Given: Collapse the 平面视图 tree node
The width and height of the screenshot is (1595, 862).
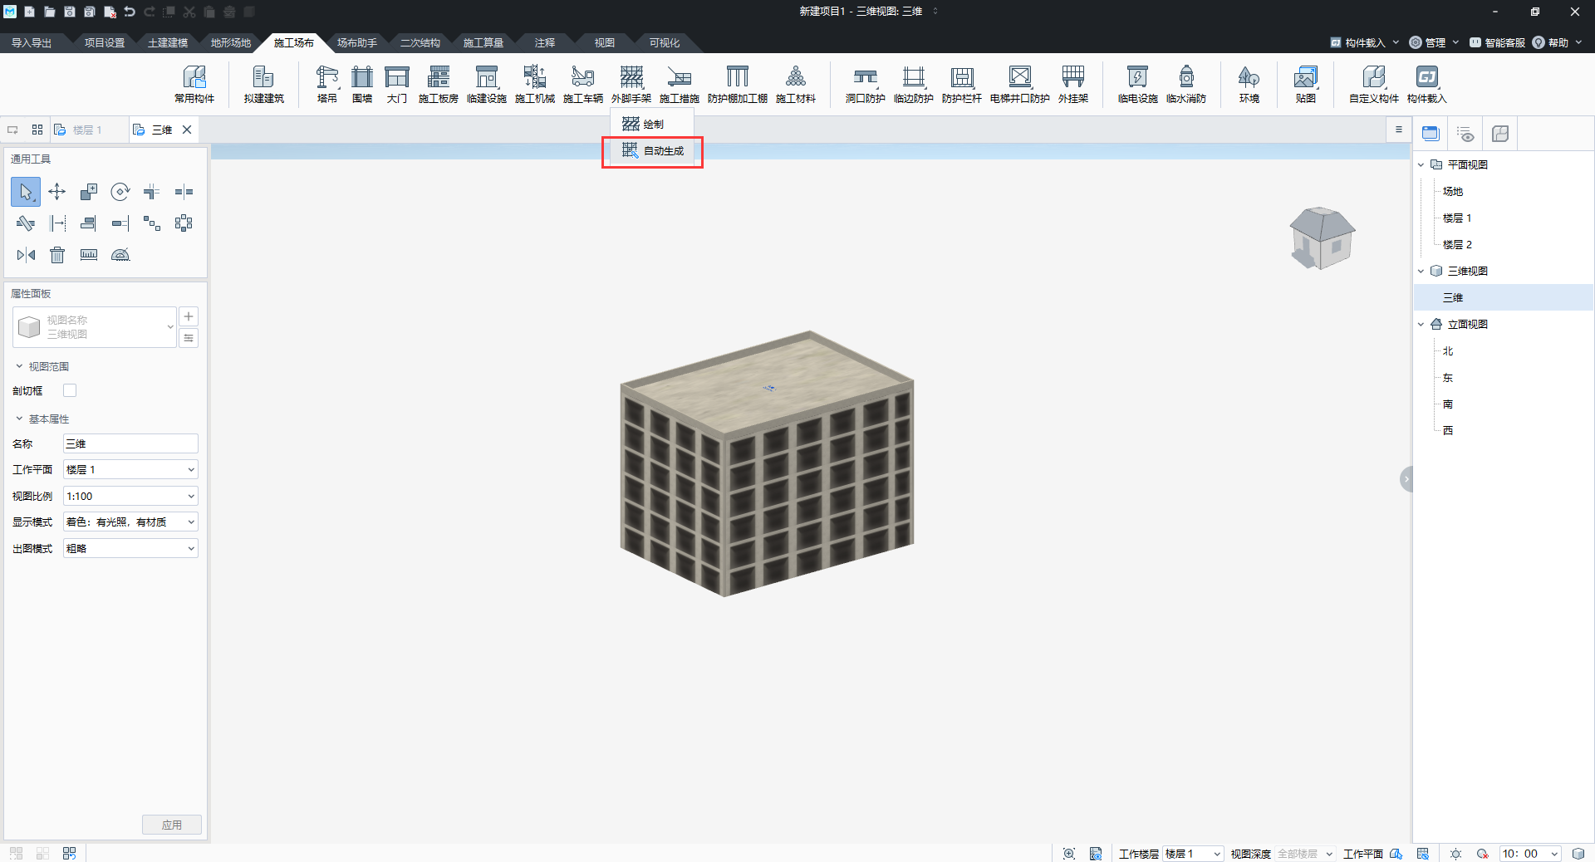Looking at the screenshot, I should [1421, 164].
